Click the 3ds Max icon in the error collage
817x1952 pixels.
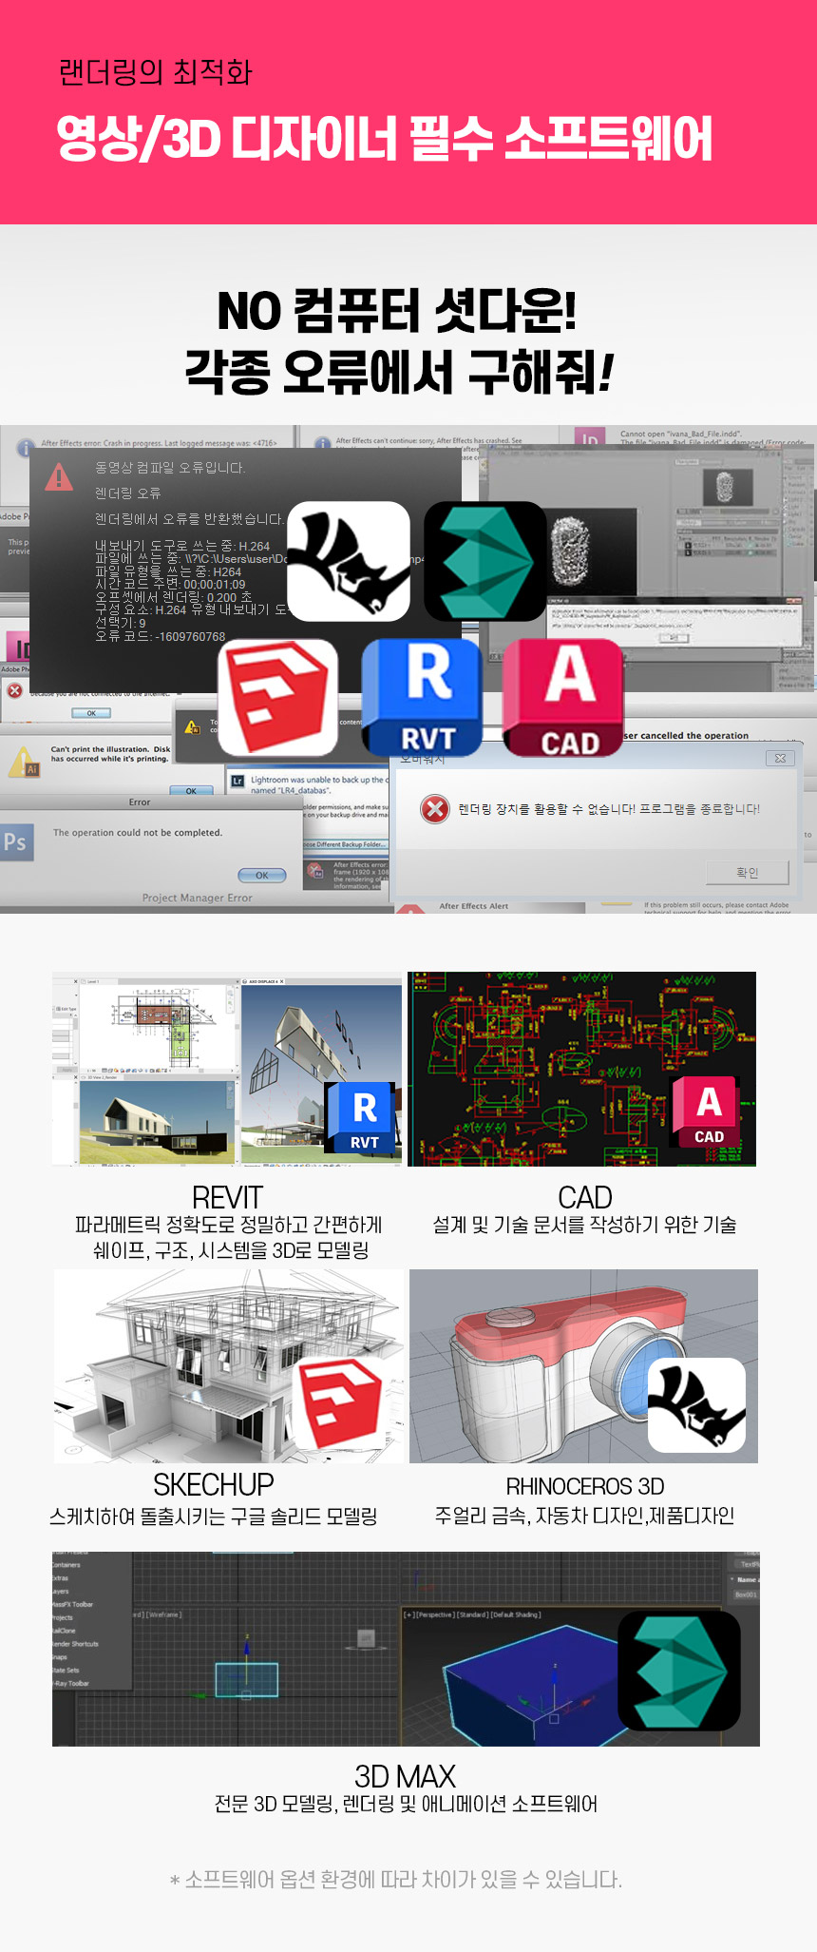coord(484,561)
